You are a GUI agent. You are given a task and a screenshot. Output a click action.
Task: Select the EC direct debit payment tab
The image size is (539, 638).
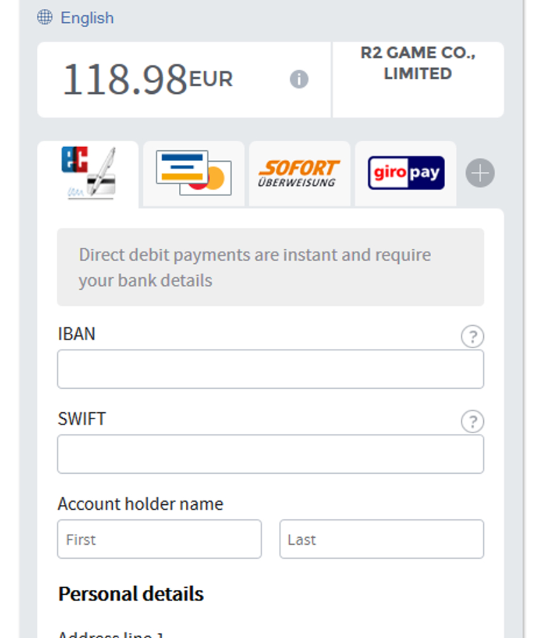[x=88, y=173]
